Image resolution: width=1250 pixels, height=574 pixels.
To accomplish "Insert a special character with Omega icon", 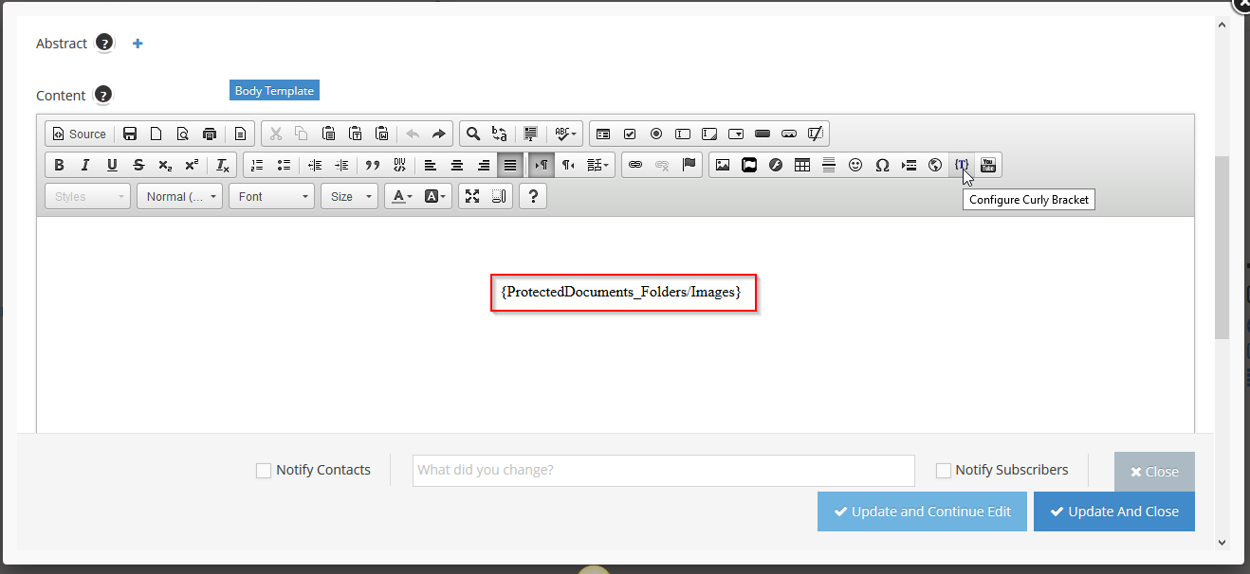I will [x=882, y=165].
